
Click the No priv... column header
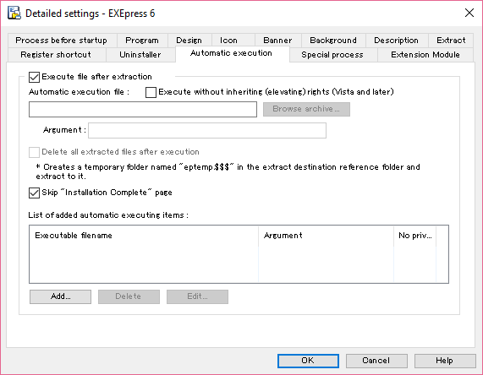[x=415, y=236]
